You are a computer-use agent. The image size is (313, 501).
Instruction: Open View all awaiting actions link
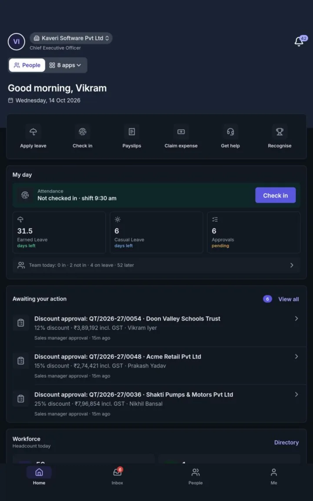pyautogui.click(x=288, y=299)
